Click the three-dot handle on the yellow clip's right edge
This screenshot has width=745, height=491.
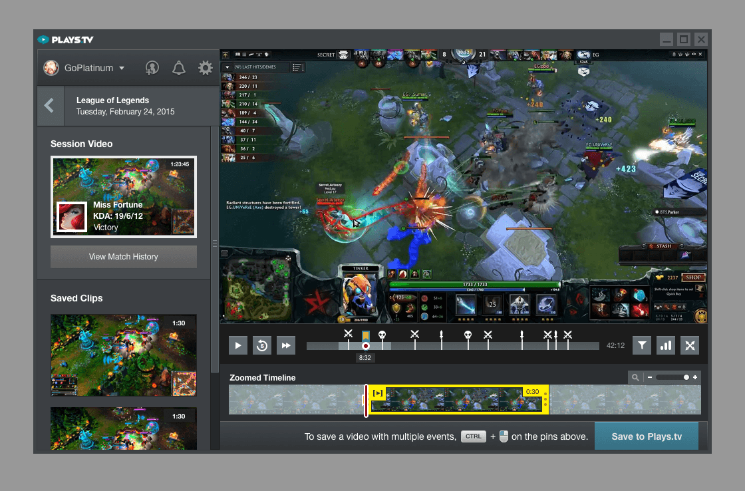545,399
